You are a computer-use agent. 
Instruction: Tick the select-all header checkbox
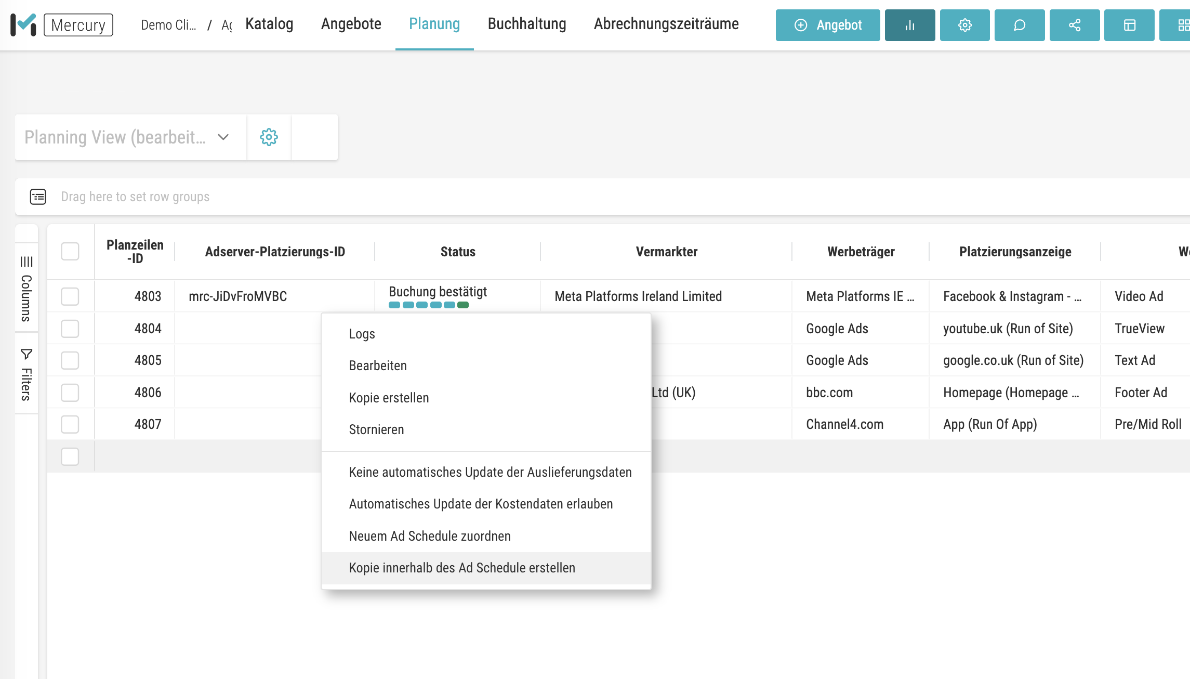tap(70, 252)
